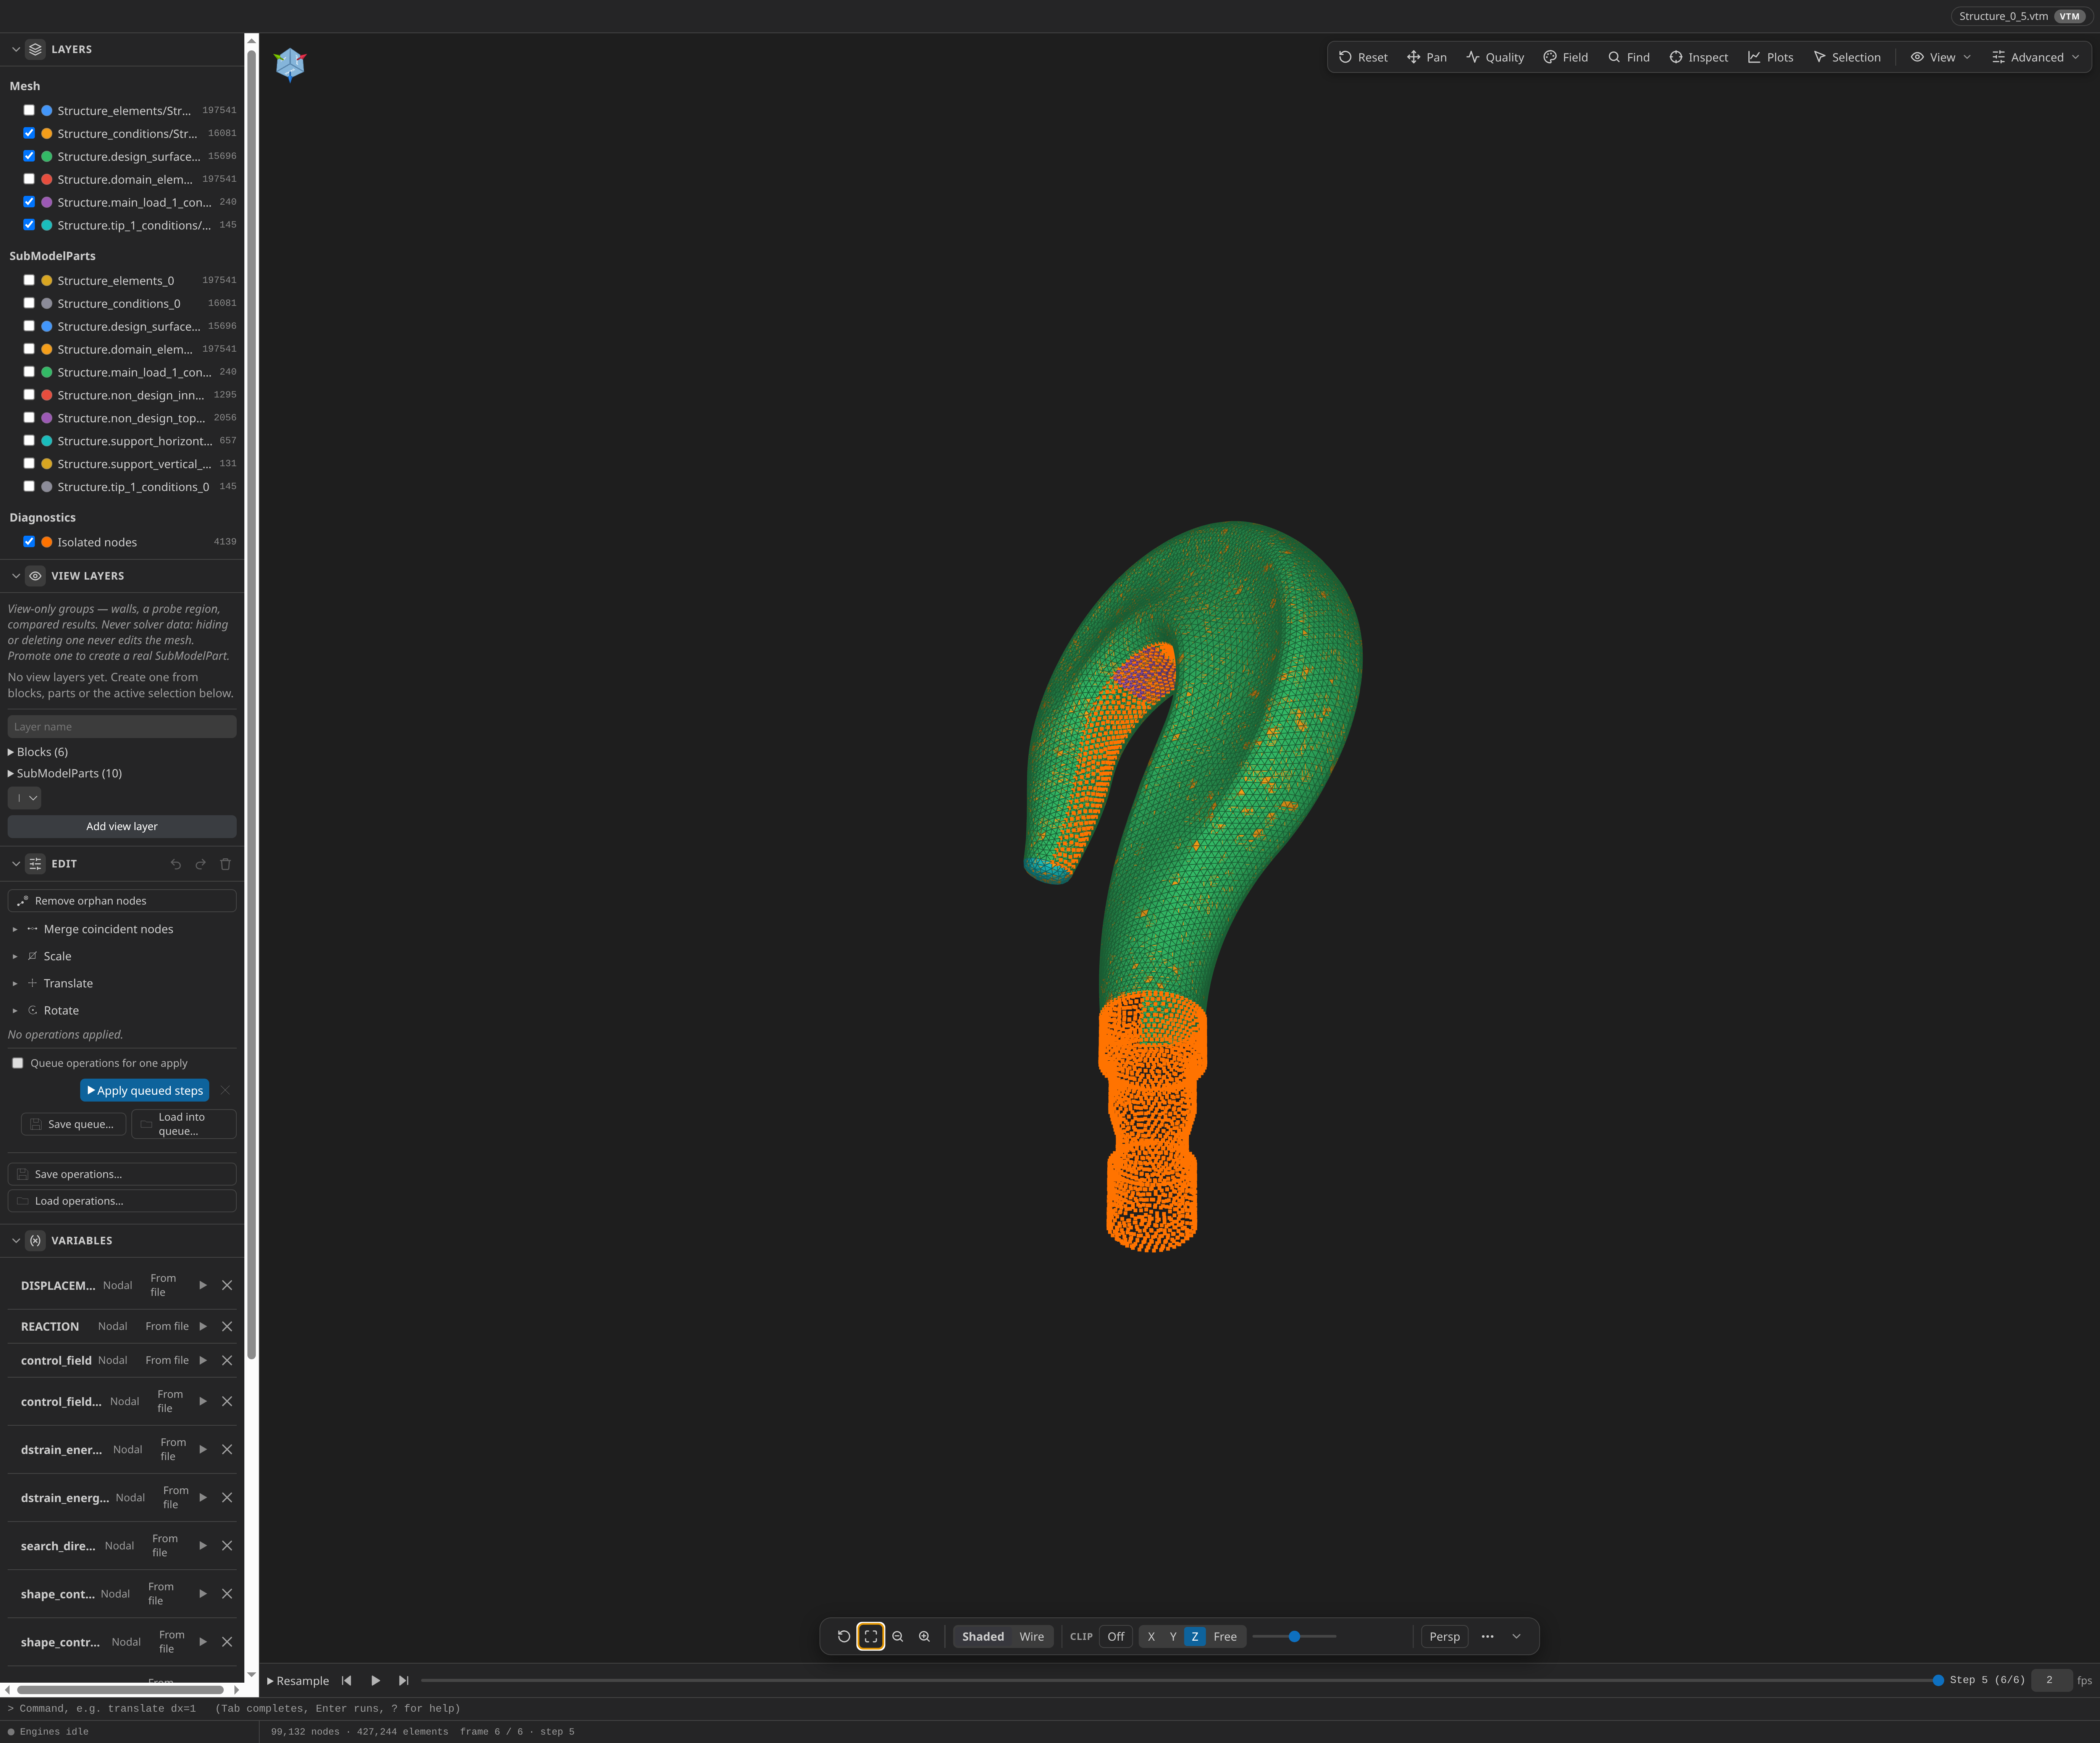
Task: Activate the Pan tool
Action: pyautogui.click(x=1426, y=57)
